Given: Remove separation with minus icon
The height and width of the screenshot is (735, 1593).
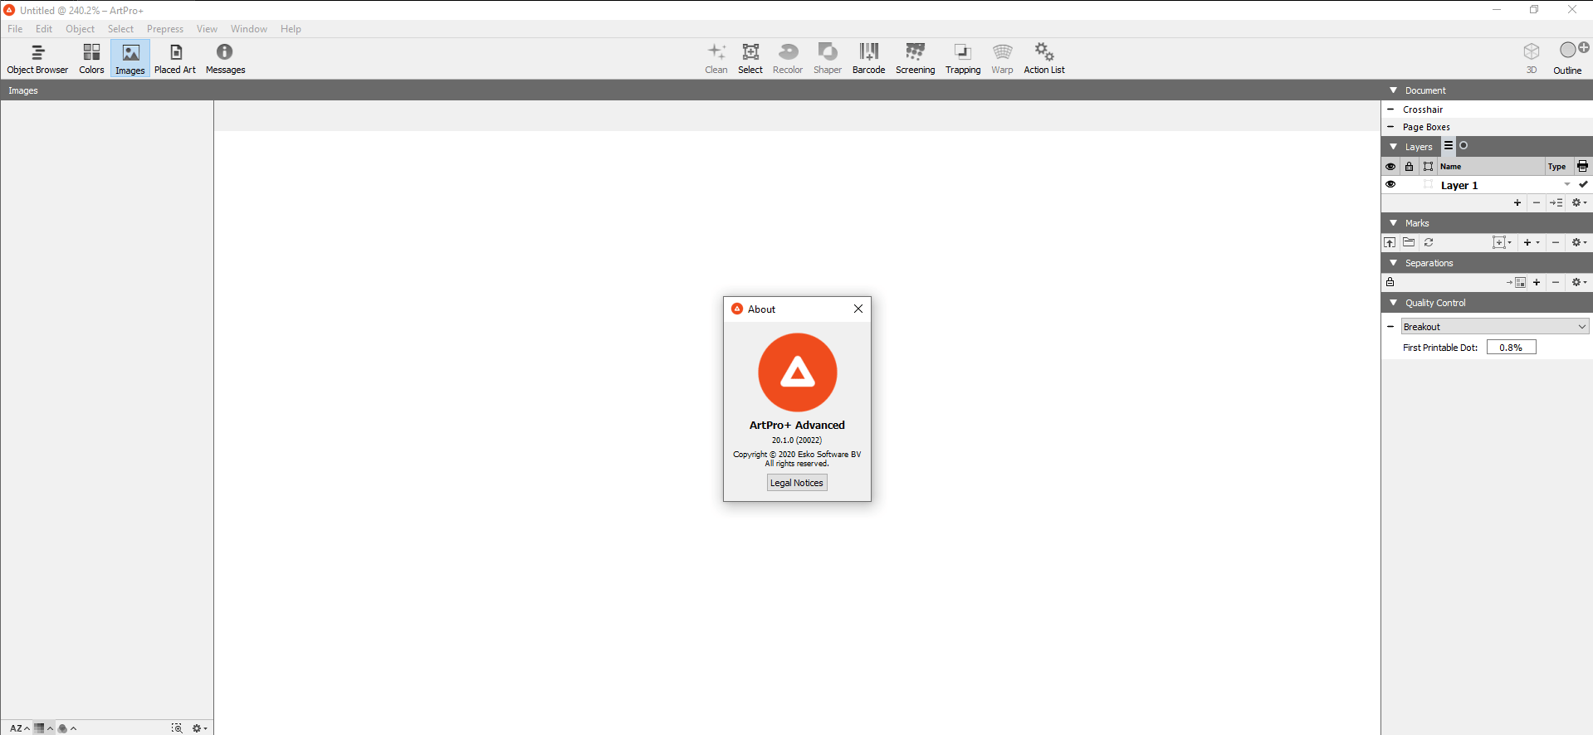Looking at the screenshot, I should [x=1556, y=283].
